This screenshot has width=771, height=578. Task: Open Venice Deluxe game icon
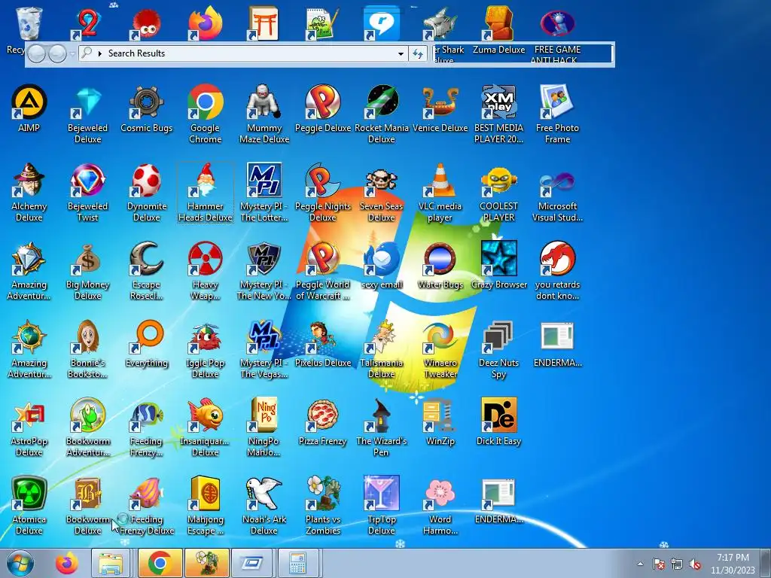pyautogui.click(x=440, y=109)
